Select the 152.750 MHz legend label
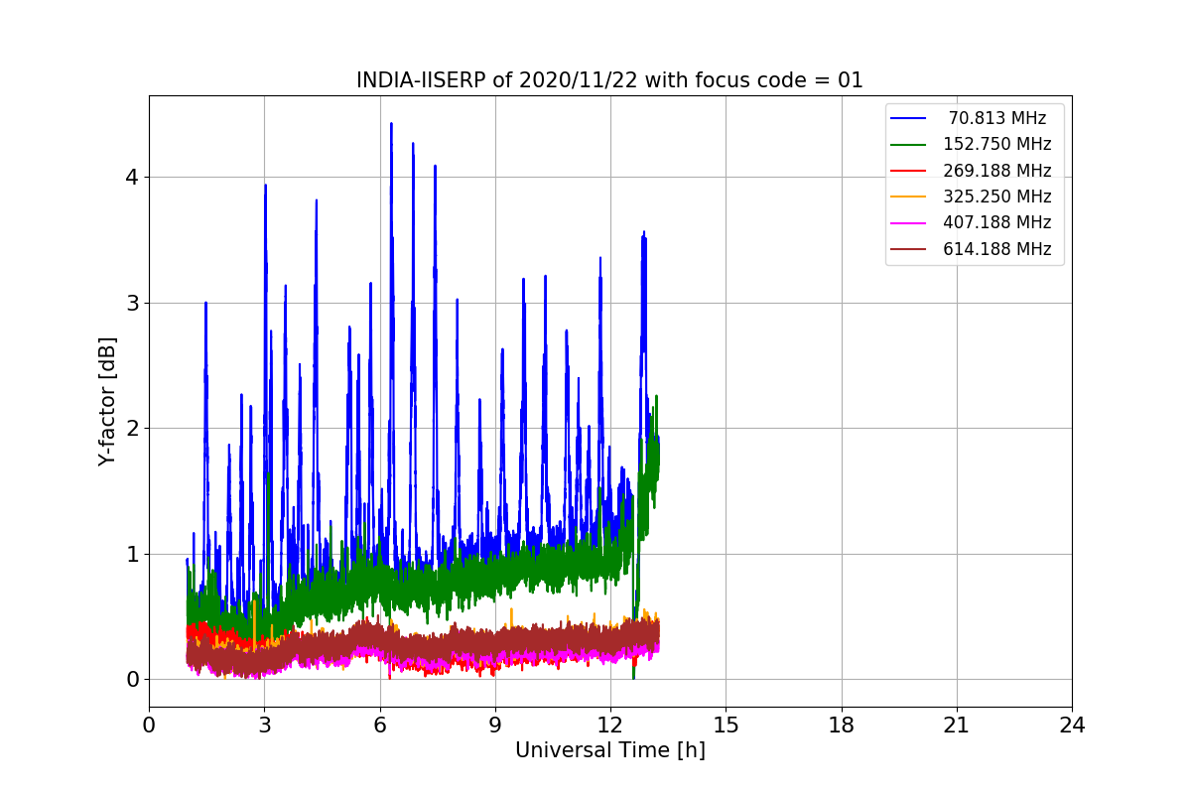This screenshot has height=794, width=1191. pos(997,144)
